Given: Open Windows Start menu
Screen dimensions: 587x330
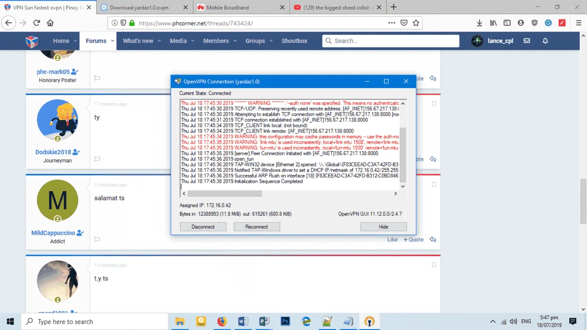Looking at the screenshot, I should pos(10,322).
